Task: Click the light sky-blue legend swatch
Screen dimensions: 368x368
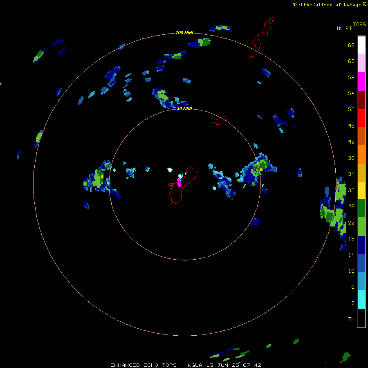Action: pyautogui.click(x=361, y=281)
